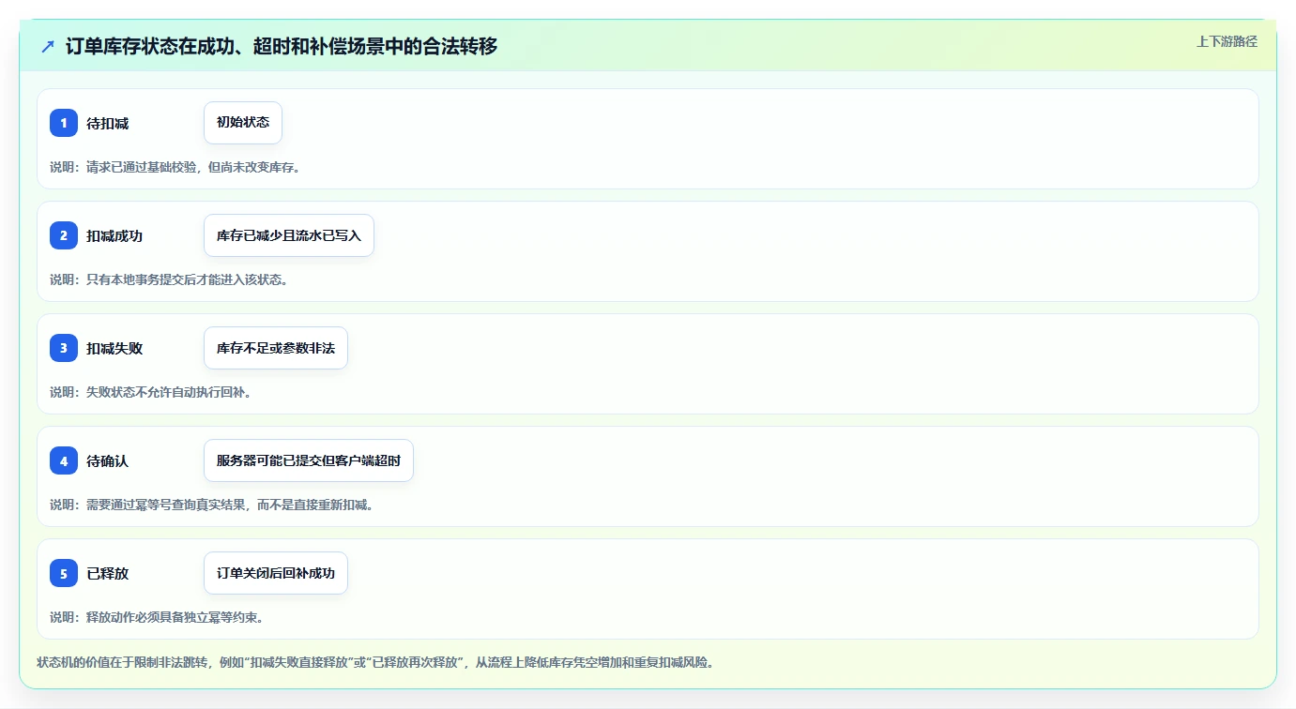Click the 订单关闭后回补成功 chip

pos(276,573)
